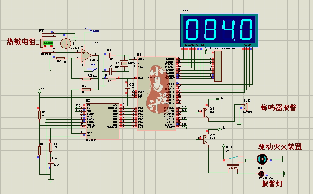Click the 驱动灭火装置 label
Image resolution: width=313 pixels, height=194 pixels.
click(x=280, y=147)
